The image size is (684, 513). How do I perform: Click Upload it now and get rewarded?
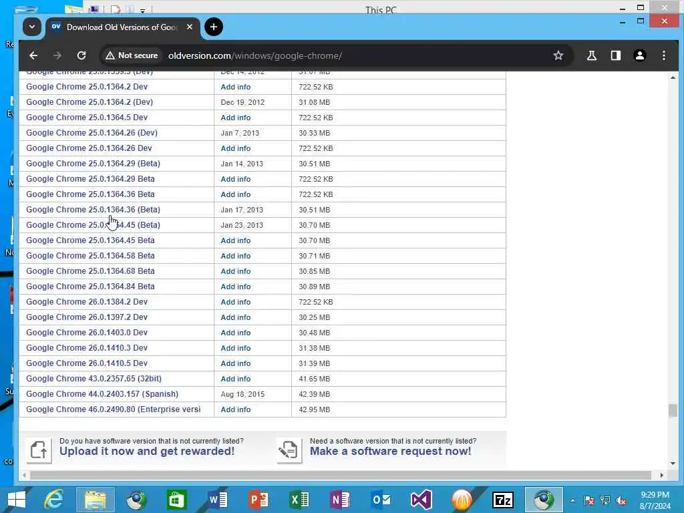pos(147,451)
